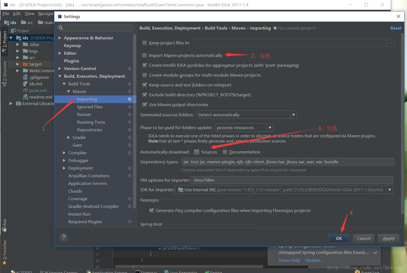Viewport: 407px width, 273px height.
Task: Click the project-level icon beside Compiler
Action: coord(130,153)
